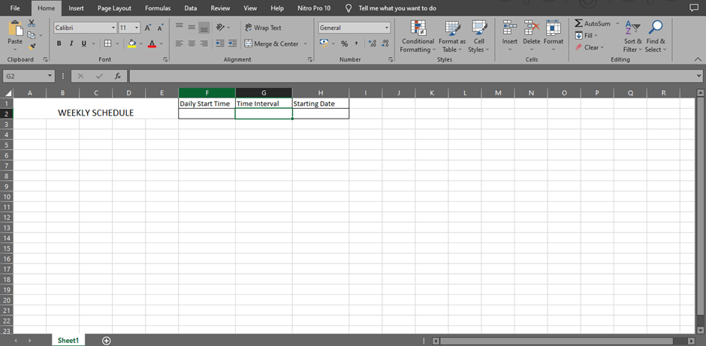Open font size 11 dropdown
Image resolution: width=706 pixels, height=346 pixels.
coord(137,28)
